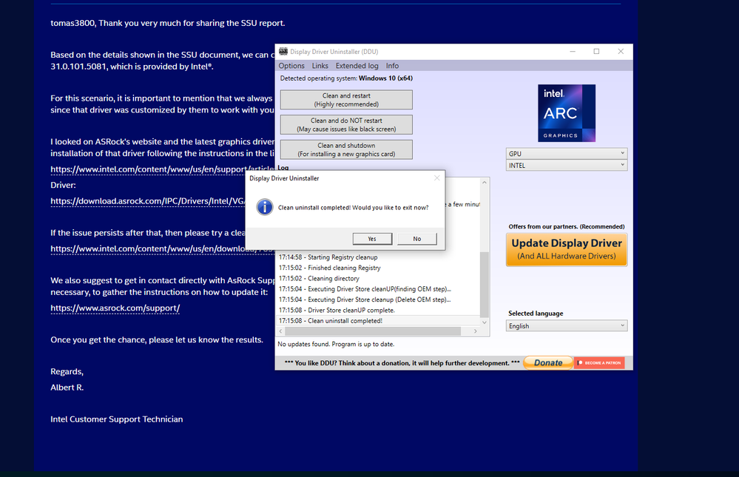
Task: Click Clean and shutdown button
Action: pyautogui.click(x=346, y=150)
